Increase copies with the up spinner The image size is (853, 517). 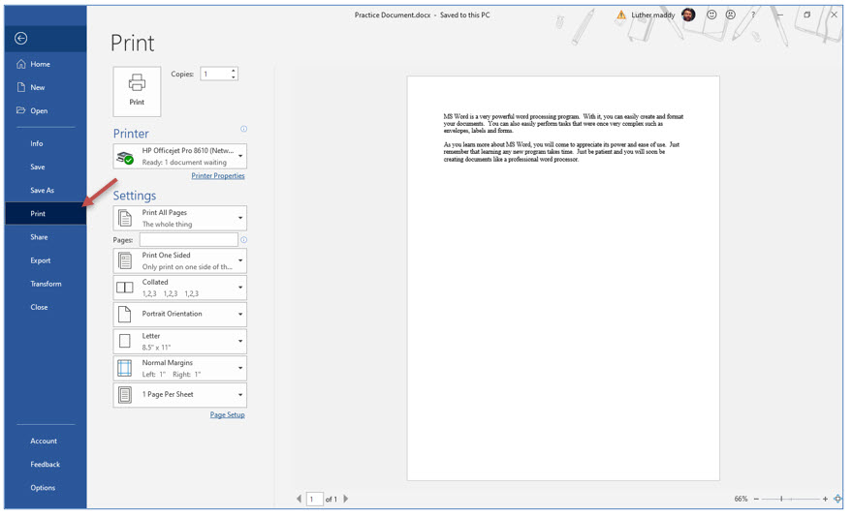click(x=235, y=71)
